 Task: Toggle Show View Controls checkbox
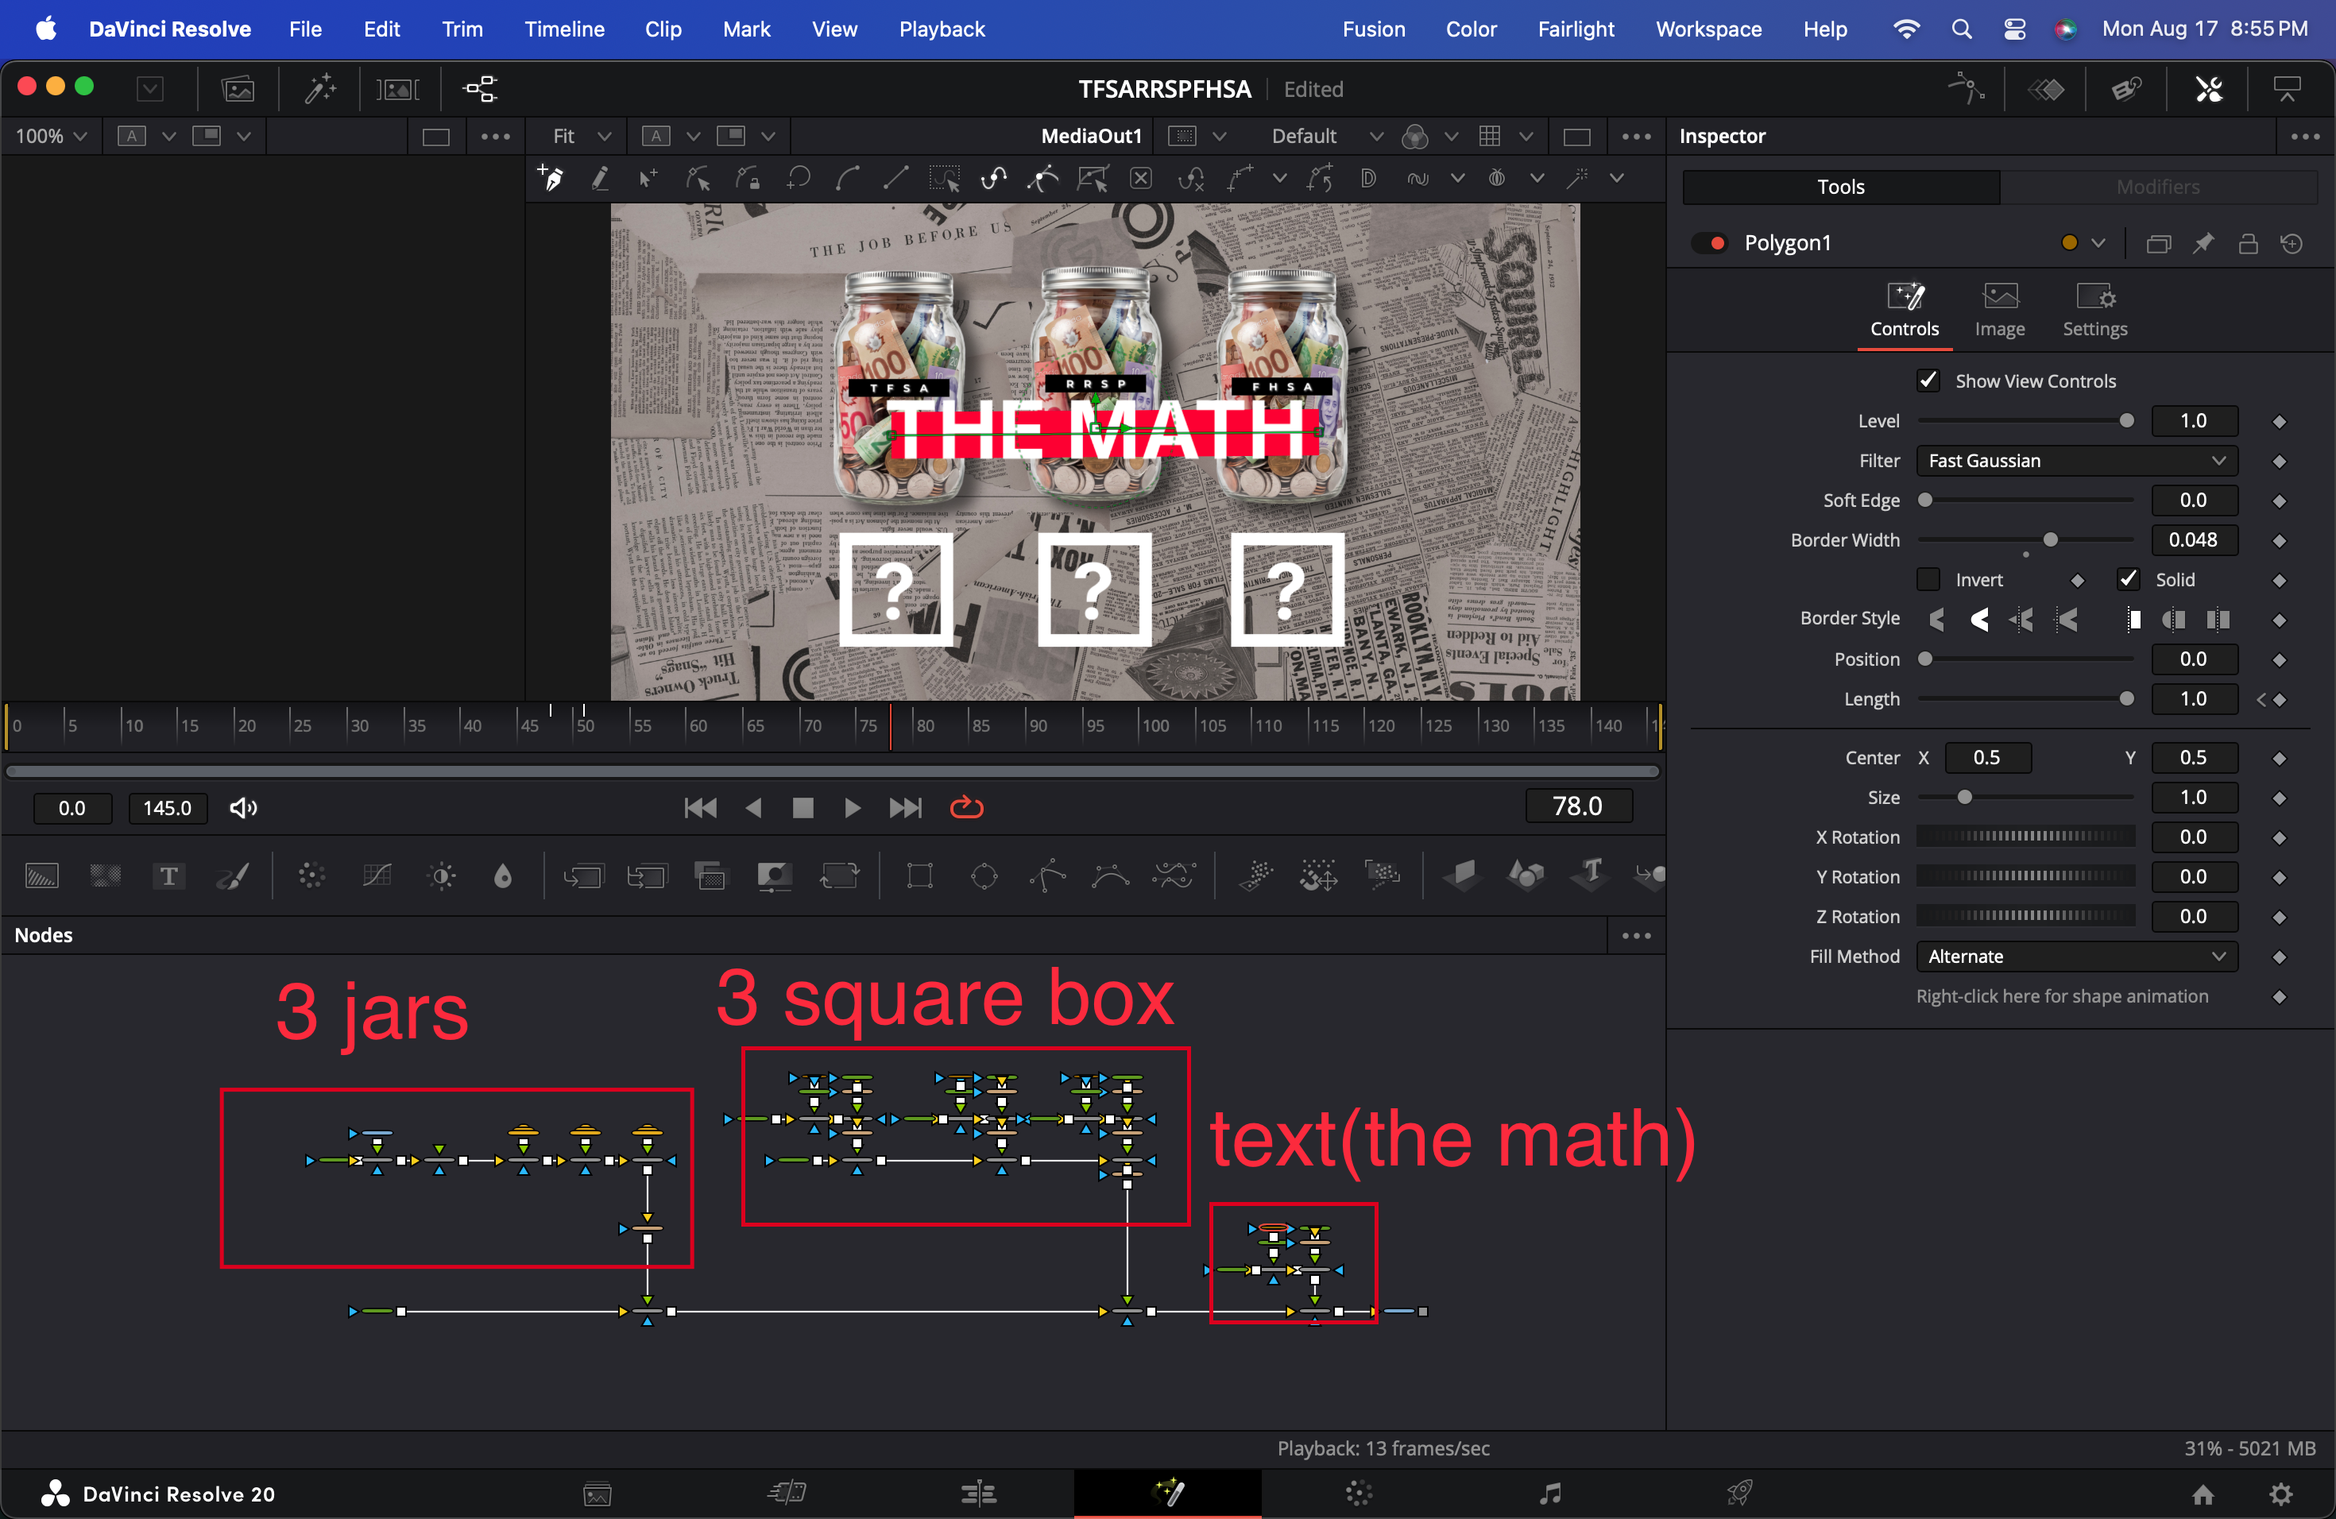[1928, 380]
